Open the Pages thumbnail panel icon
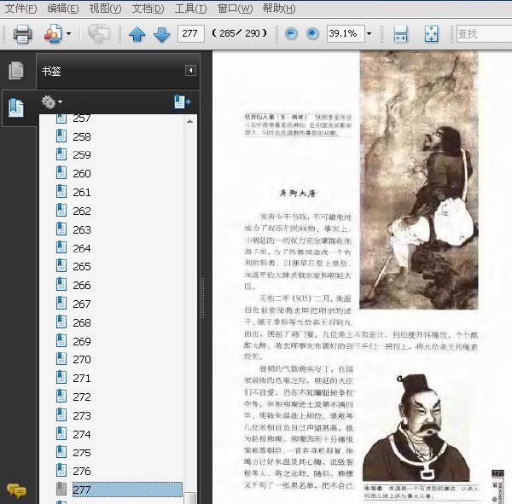 click(x=16, y=70)
